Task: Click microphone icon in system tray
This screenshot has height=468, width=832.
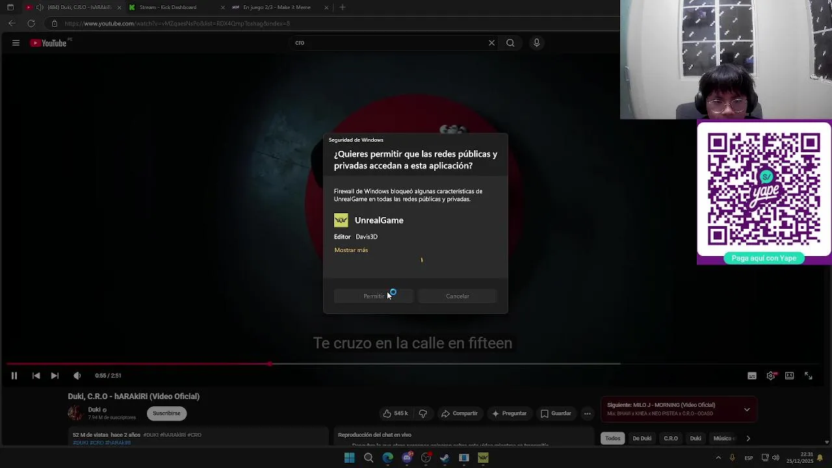Action: tap(732, 458)
